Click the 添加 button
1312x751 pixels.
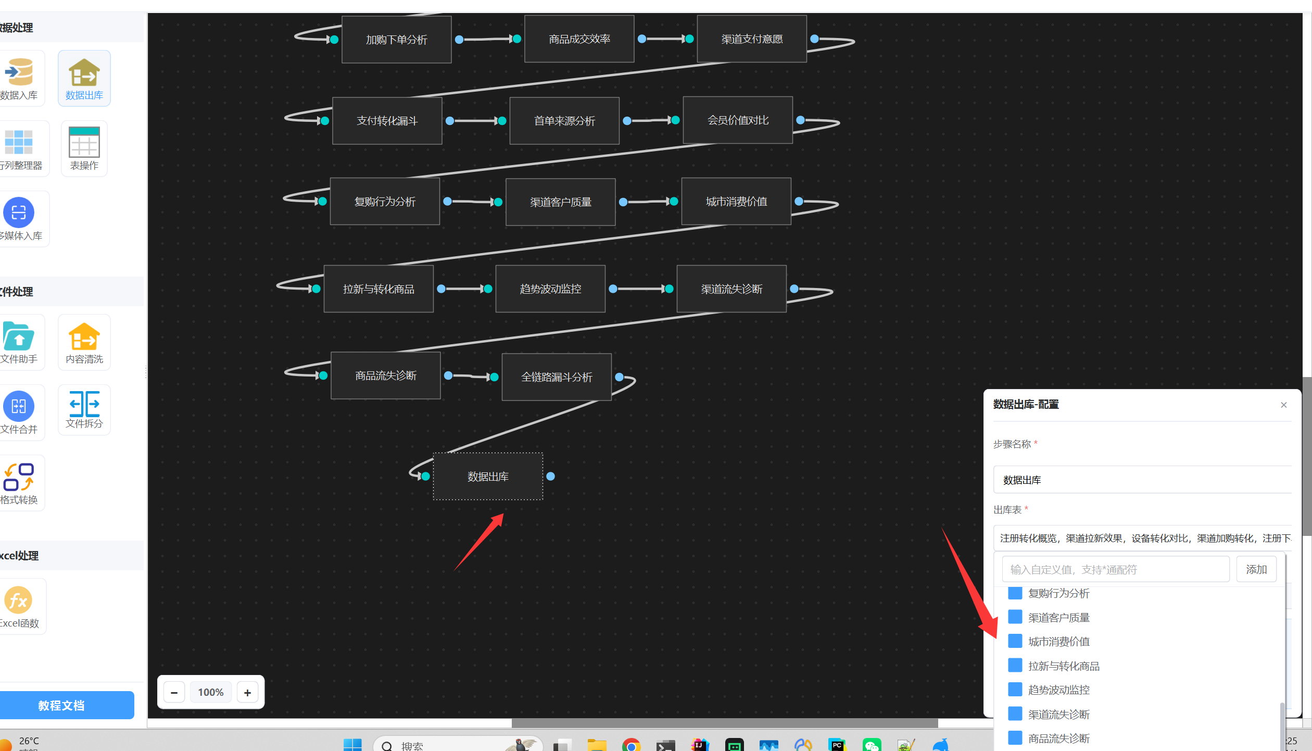pyautogui.click(x=1256, y=569)
